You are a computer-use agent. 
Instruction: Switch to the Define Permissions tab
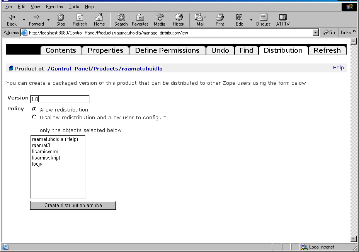click(x=167, y=50)
